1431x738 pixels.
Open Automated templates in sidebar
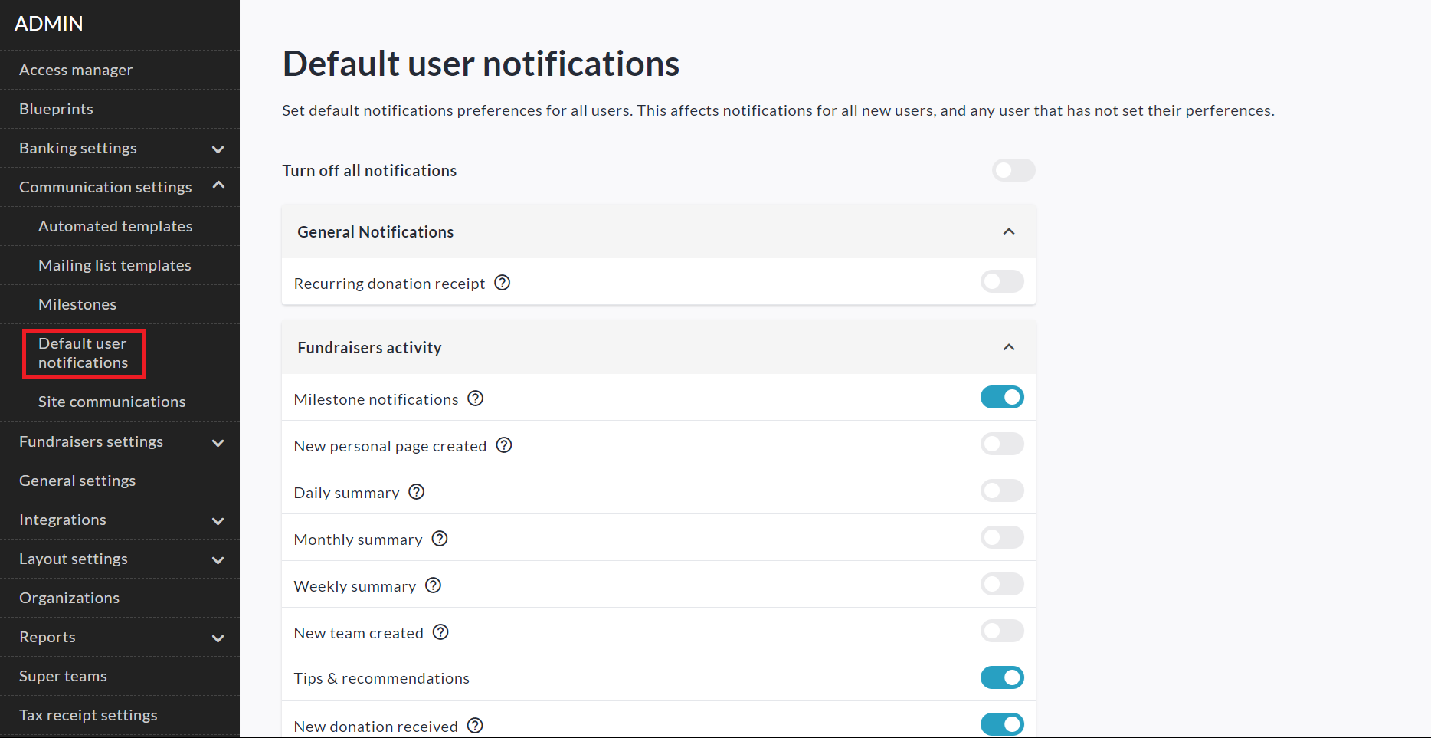pos(115,226)
